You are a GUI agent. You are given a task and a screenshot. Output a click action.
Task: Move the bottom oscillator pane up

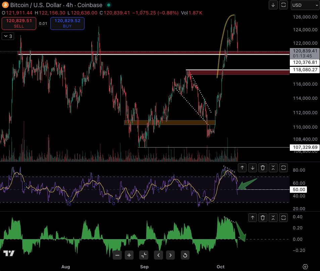pos(253,218)
